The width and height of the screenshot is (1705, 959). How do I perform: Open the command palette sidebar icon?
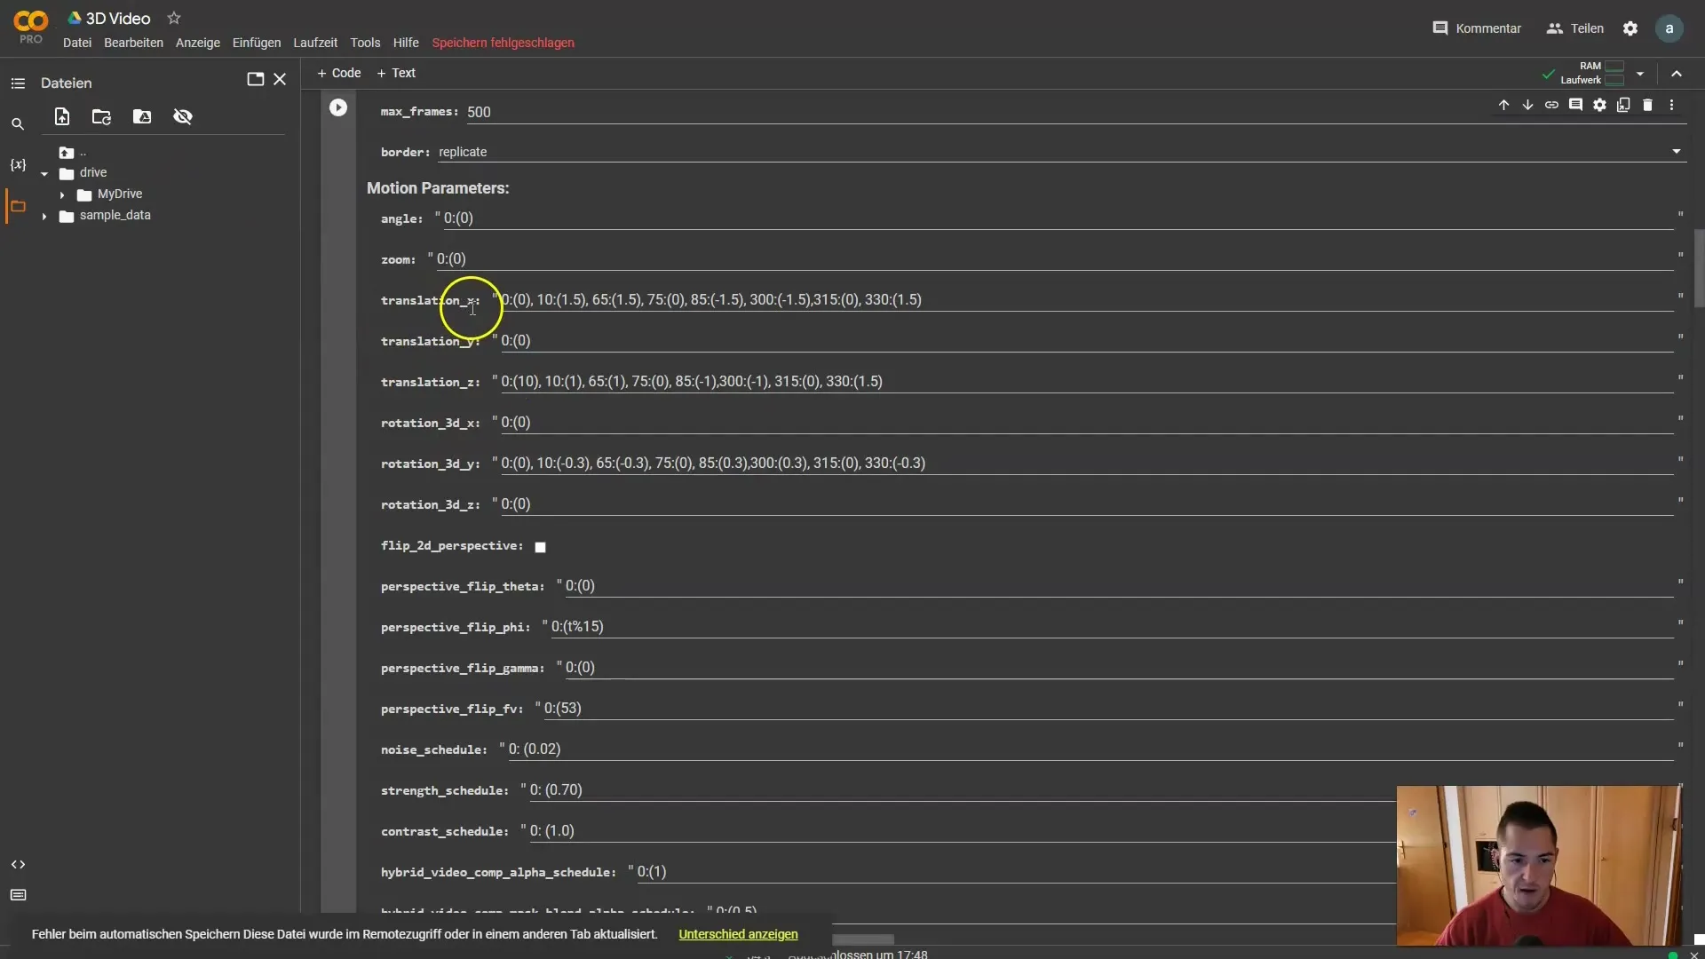pos(18,895)
